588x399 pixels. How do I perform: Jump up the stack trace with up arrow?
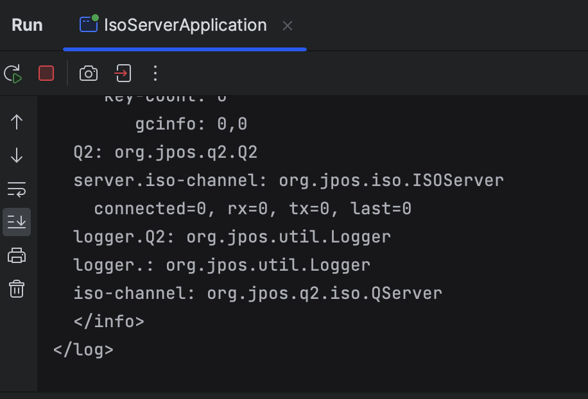click(x=17, y=122)
